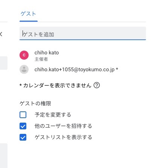
Task: Enable the 予定を変更する checkbox
Action: coord(23,115)
